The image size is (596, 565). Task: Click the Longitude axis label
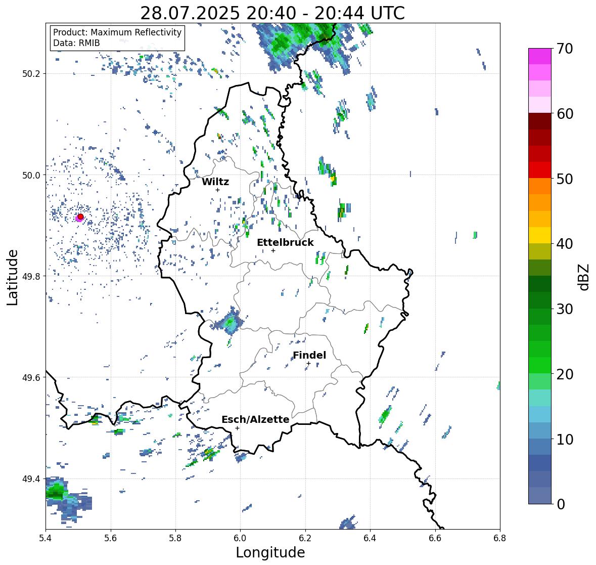(x=270, y=552)
